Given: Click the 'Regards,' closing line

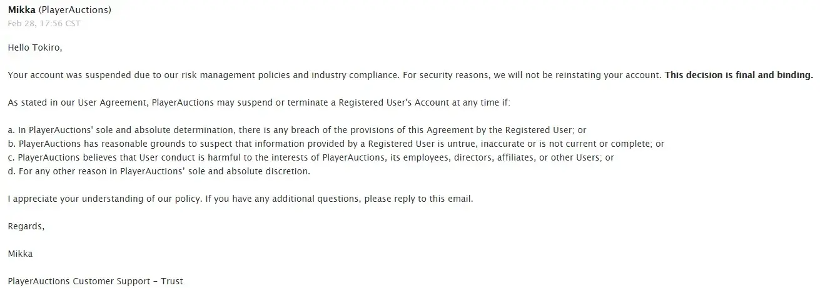Looking at the screenshot, I should (x=26, y=226).
